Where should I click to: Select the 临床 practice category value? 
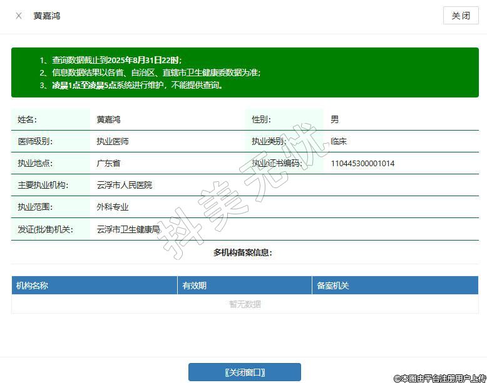(339, 142)
